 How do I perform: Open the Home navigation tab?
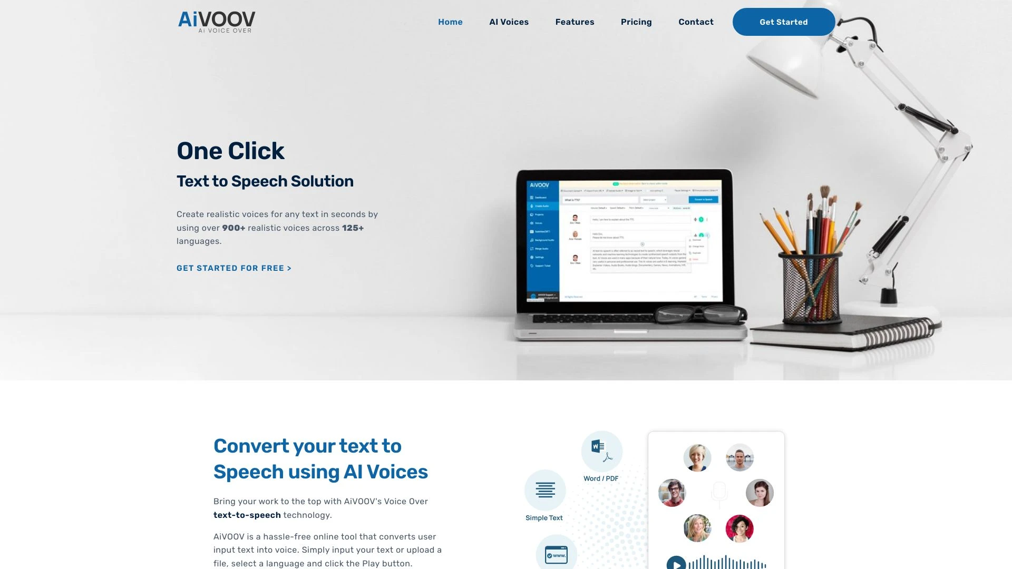(450, 22)
